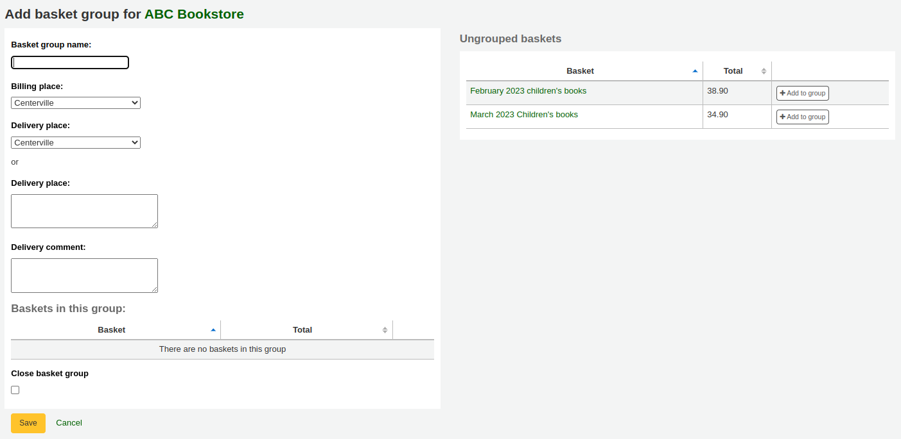This screenshot has height=439, width=901.
Task: Cancel adding the basket group
Action: click(x=69, y=423)
